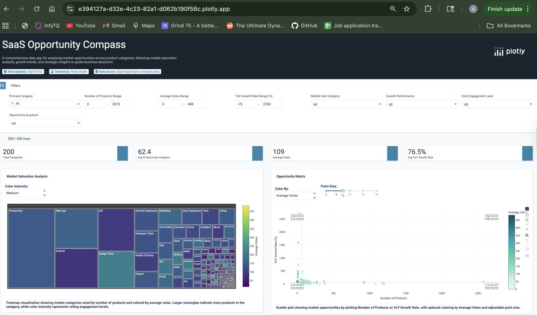This screenshot has height=315, width=537.
Task: Open Chrome extensions puzzle icon
Action: point(427,8)
